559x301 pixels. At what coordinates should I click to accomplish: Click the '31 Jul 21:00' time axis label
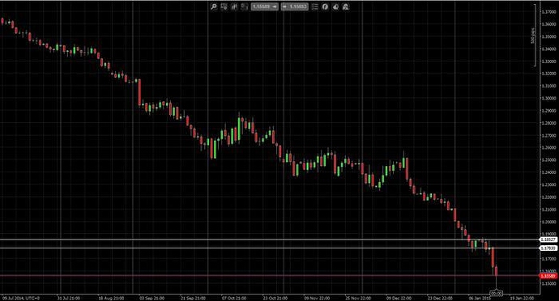point(69,298)
